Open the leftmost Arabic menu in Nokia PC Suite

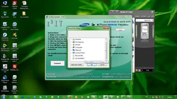point(137,16)
